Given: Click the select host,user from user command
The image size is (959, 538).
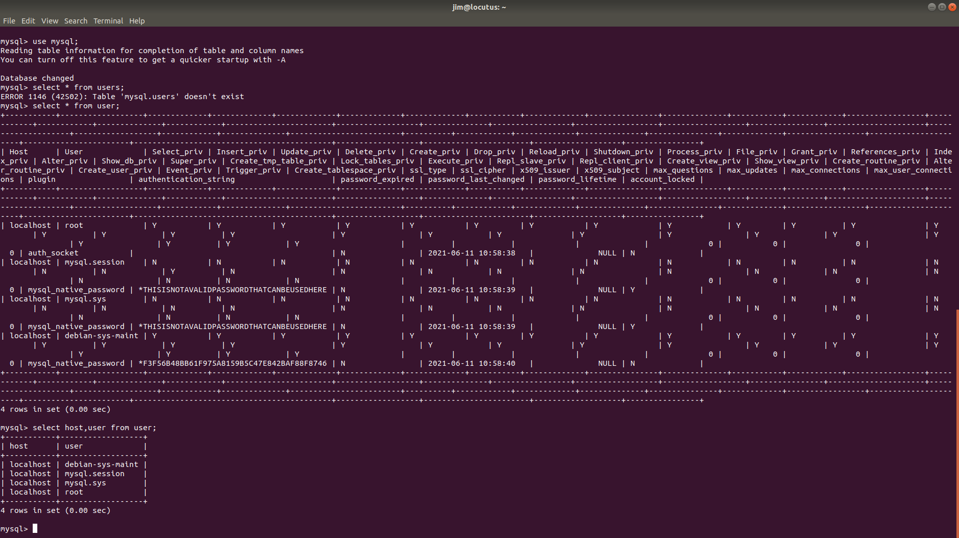Looking at the screenshot, I should click(x=95, y=427).
